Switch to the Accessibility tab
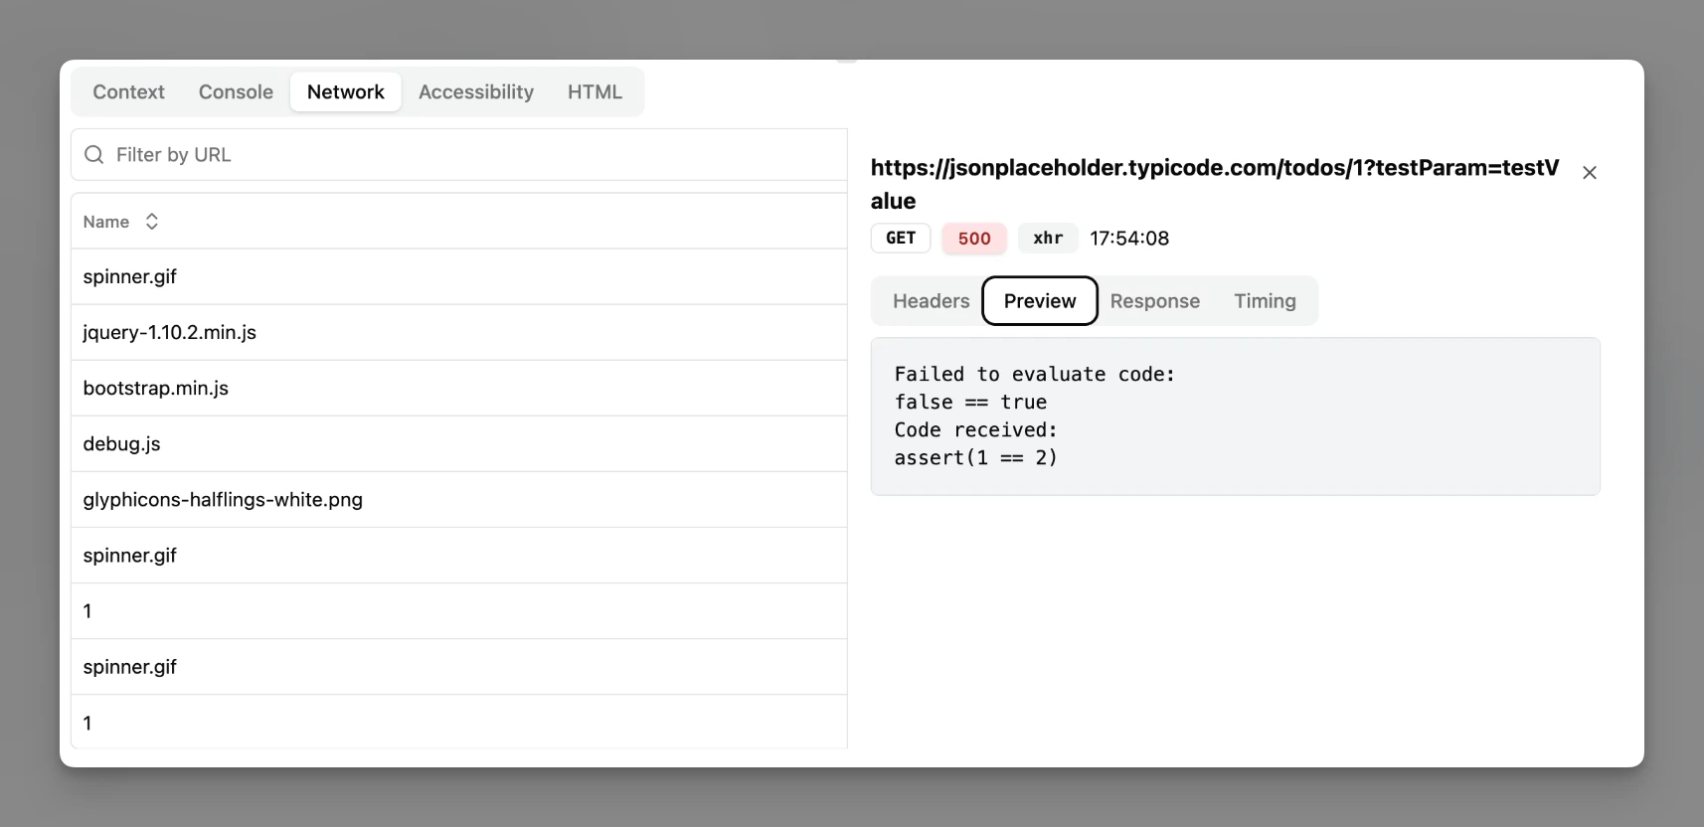Screen dimensions: 1704x827 coord(476,91)
